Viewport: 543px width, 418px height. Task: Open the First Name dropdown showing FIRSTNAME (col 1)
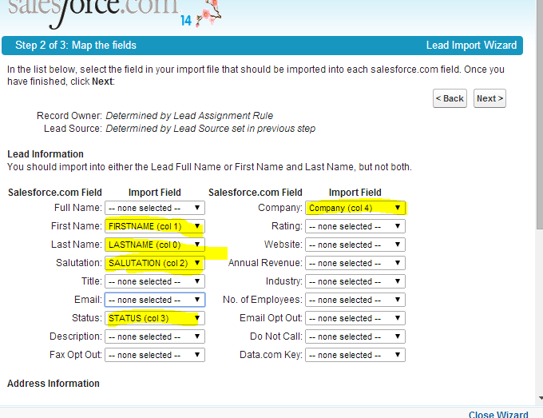tap(155, 226)
